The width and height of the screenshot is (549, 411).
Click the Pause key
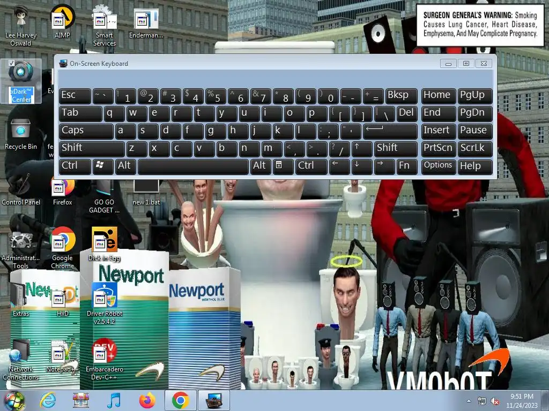click(475, 131)
